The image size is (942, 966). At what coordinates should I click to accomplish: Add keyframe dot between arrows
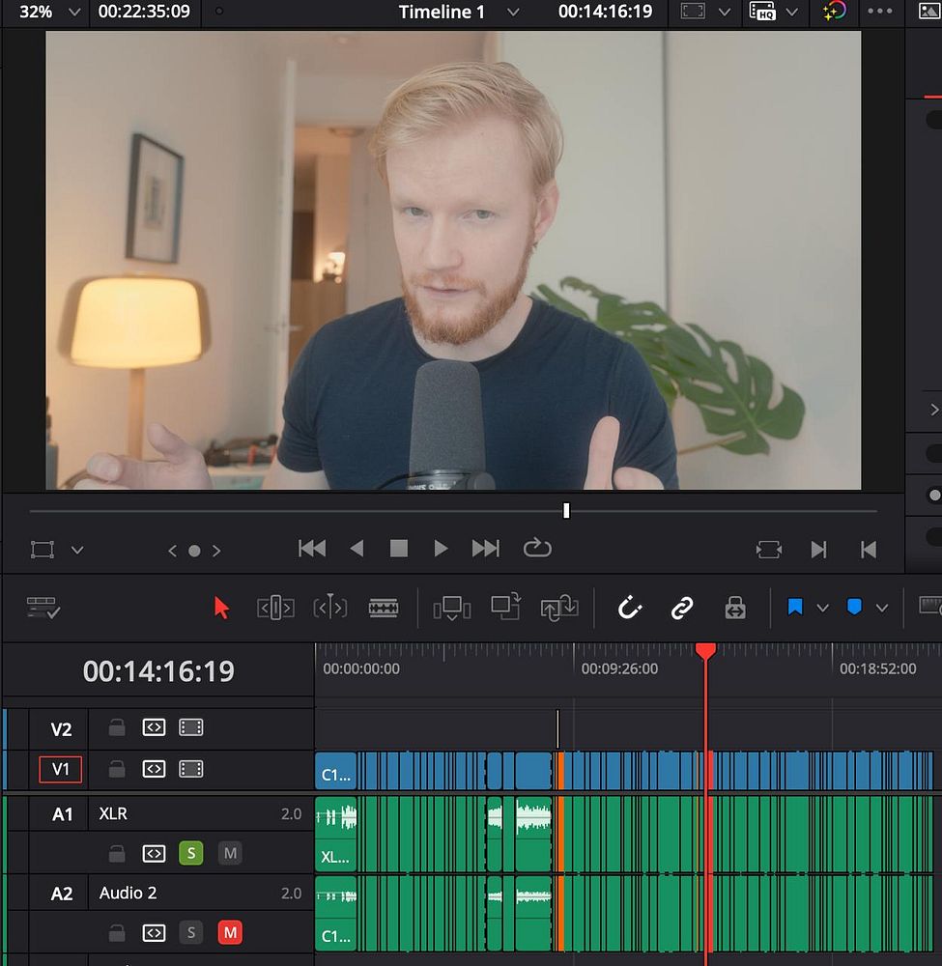tap(194, 551)
